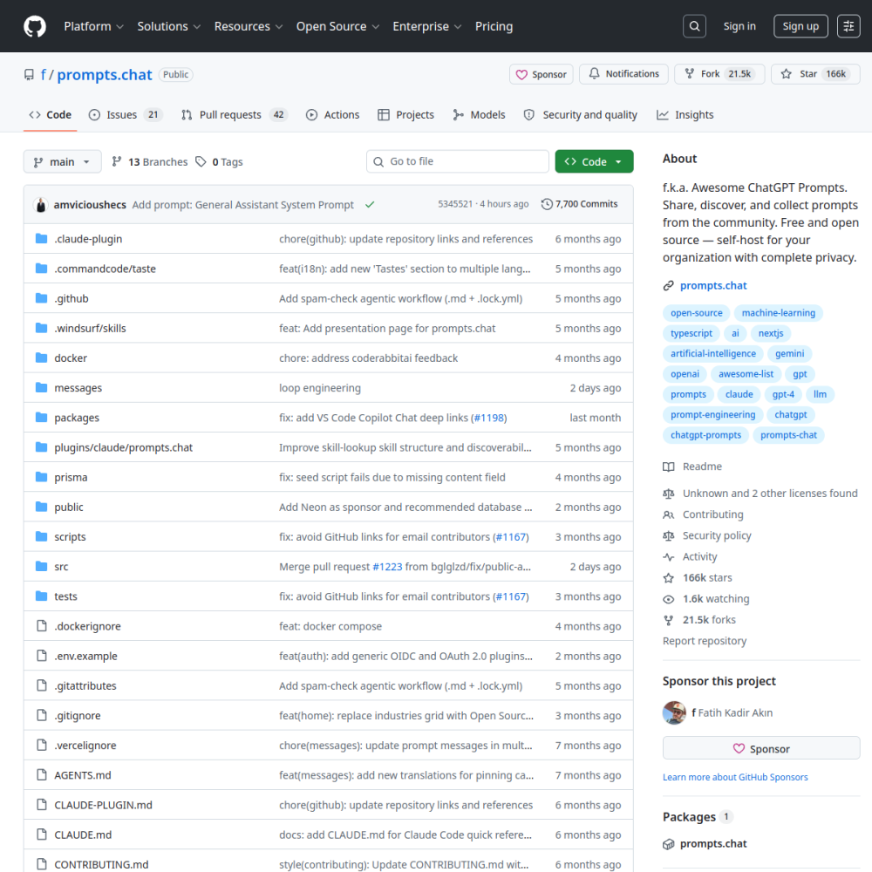The image size is (872, 872).
Task: Switch to the Pull requests tab
Action: pyautogui.click(x=234, y=114)
